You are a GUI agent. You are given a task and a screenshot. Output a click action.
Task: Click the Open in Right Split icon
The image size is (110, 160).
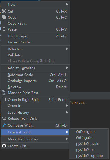click(x=4, y=99)
